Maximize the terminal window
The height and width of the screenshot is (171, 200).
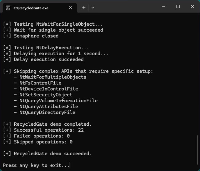pos(178,7)
